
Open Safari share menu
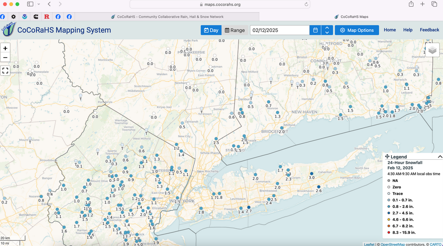[x=411, y=4]
